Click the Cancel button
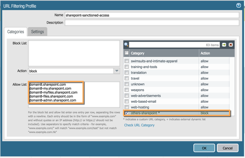 pos(227,148)
